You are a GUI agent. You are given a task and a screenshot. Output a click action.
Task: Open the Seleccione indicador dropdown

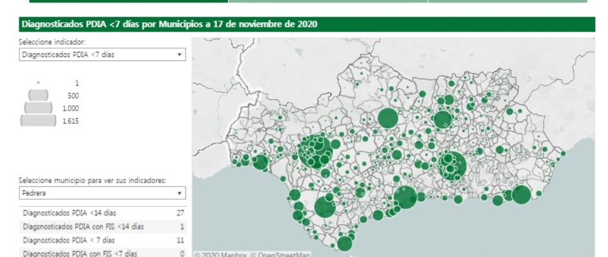(x=102, y=55)
